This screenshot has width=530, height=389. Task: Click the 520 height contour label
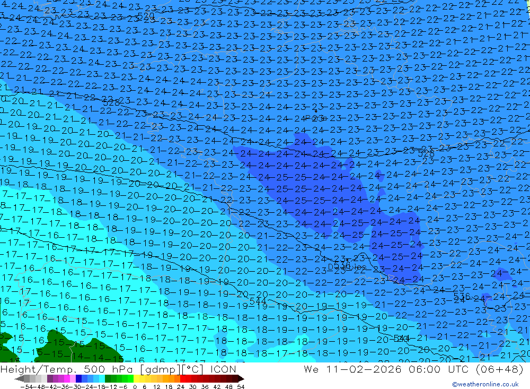[x=146, y=16]
